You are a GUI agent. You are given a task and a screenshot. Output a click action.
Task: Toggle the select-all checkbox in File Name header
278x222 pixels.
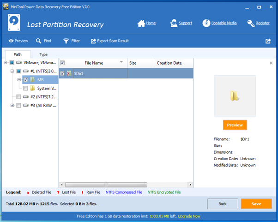(x=62, y=63)
